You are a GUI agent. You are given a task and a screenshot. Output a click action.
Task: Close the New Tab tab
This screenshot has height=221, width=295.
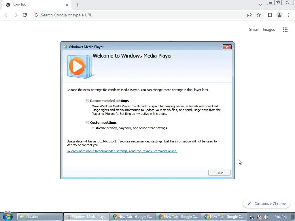click(x=67, y=5)
